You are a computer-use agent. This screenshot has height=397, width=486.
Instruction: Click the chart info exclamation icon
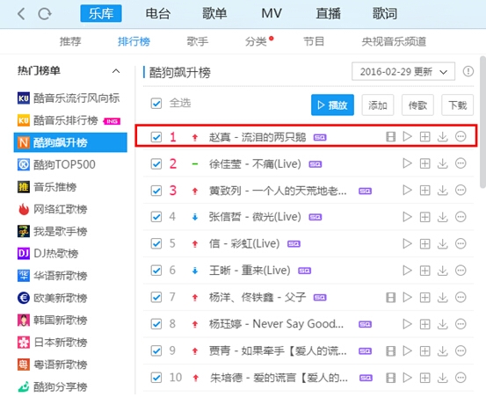468,71
